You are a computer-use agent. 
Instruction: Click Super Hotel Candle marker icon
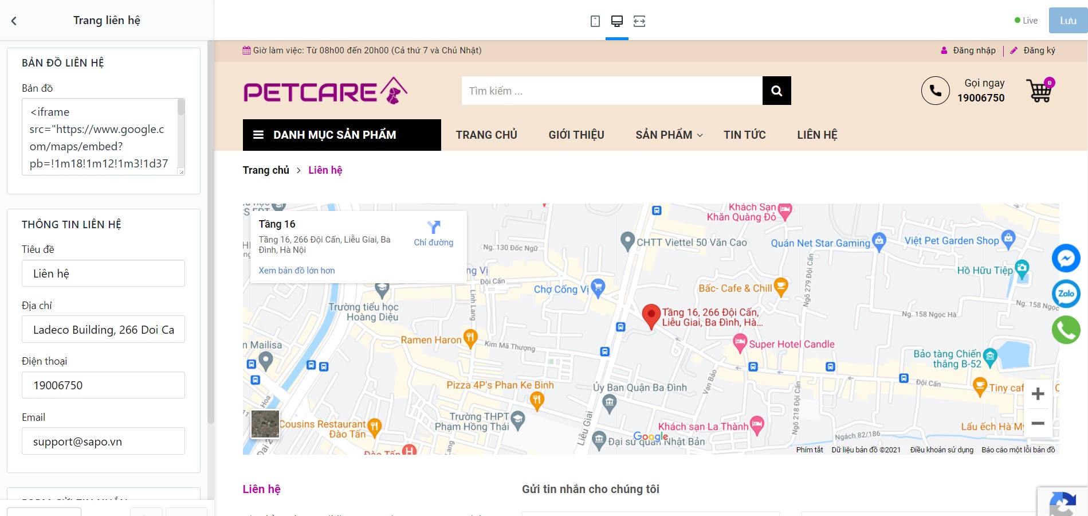click(x=740, y=343)
